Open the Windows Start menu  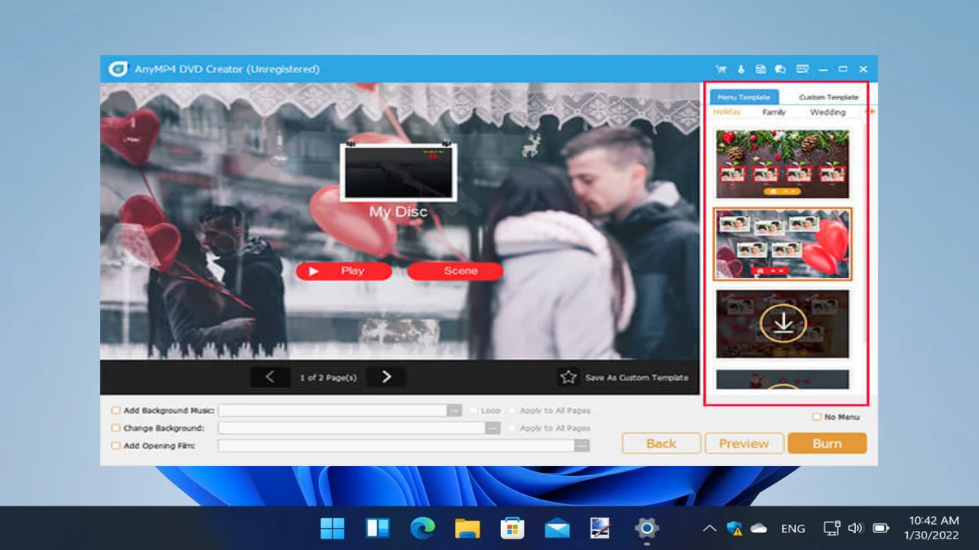(x=333, y=528)
